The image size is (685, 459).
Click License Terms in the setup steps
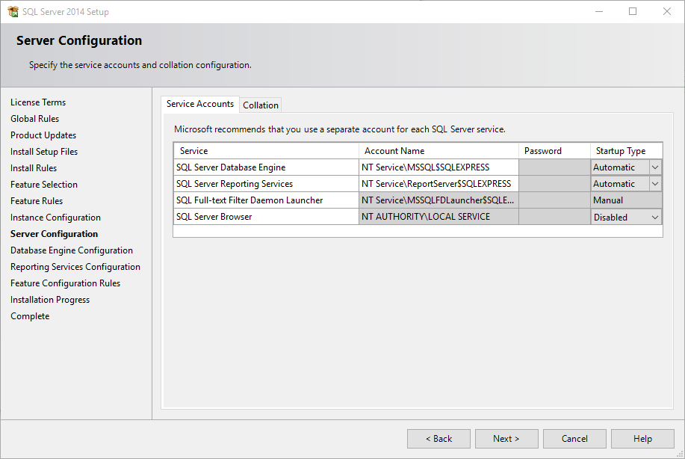point(38,102)
